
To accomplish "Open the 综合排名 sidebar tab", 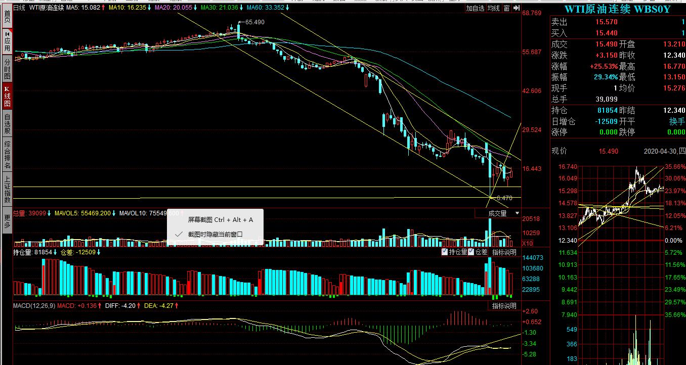I will pos(7,155).
